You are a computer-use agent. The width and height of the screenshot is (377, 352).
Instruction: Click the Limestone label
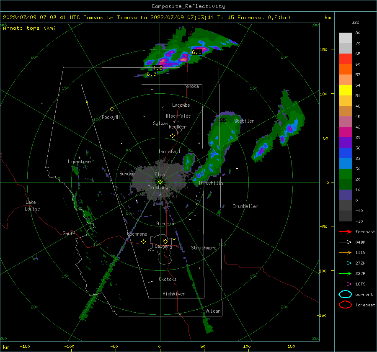coord(79,162)
